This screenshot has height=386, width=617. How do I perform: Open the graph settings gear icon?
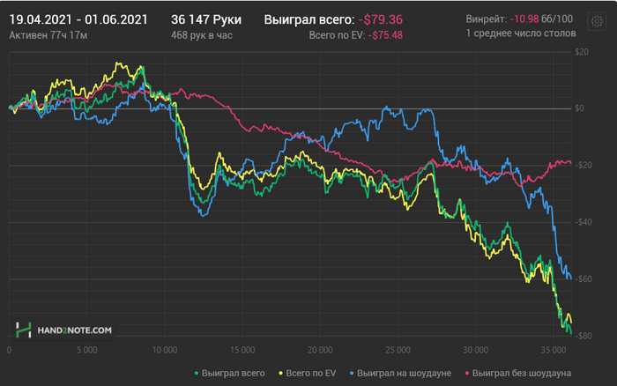pyautogui.click(x=597, y=21)
